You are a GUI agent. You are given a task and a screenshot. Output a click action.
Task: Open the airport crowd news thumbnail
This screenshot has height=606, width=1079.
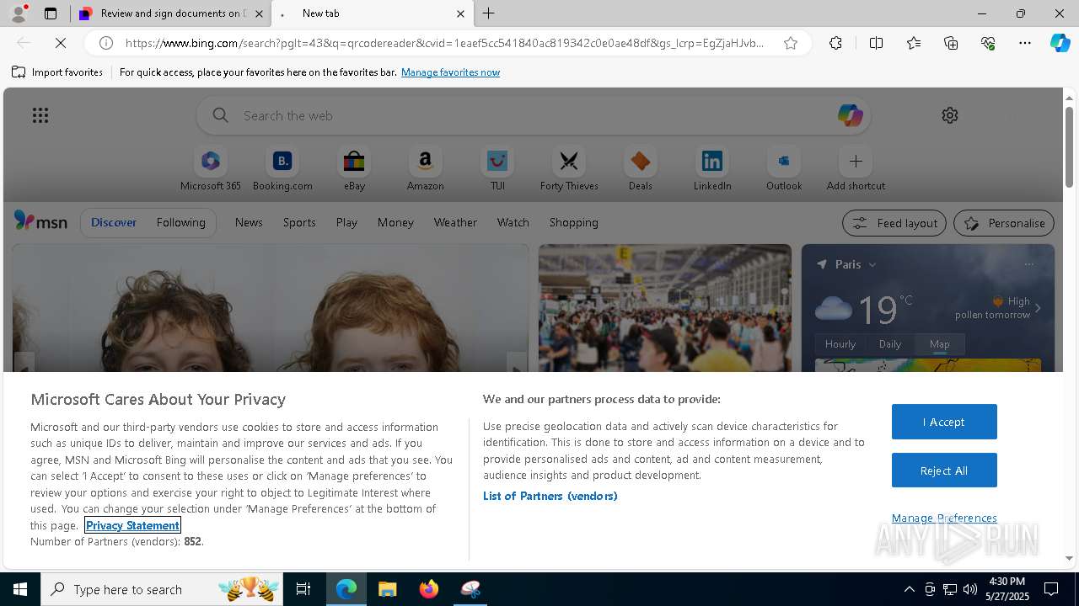pyautogui.click(x=665, y=308)
